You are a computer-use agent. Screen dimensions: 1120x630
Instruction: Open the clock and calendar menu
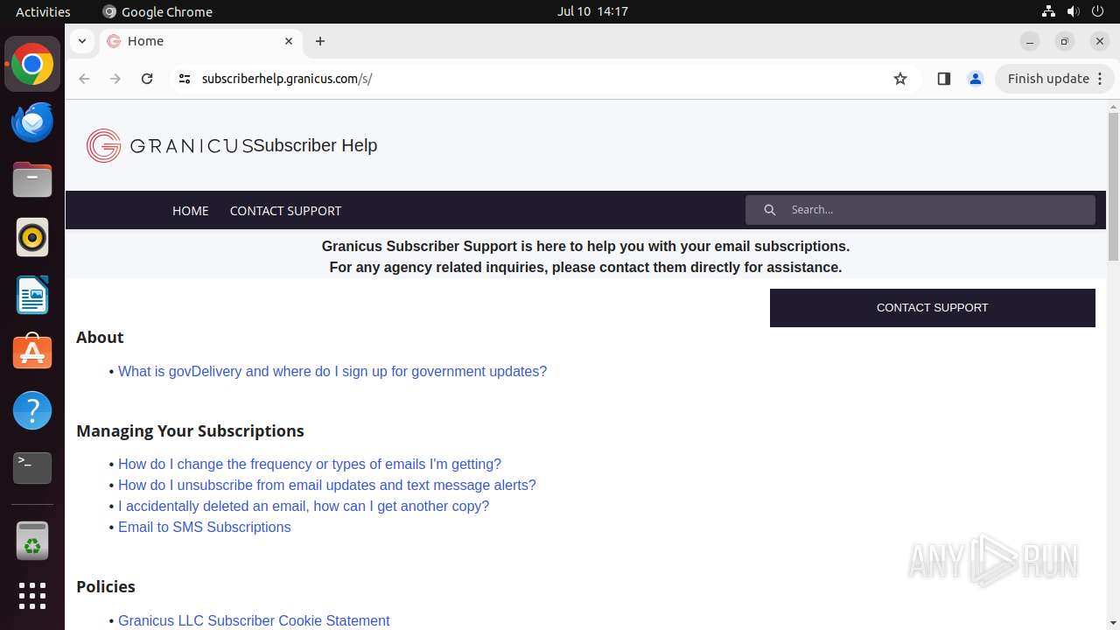click(592, 11)
